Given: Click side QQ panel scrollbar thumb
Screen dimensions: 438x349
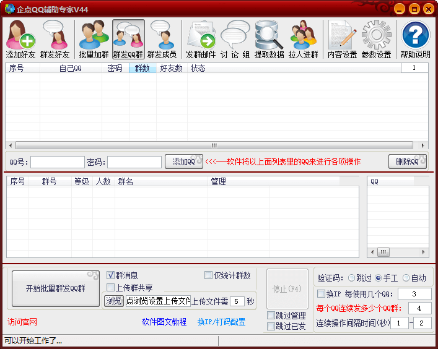Looking at the screenshot, I should (x=383, y=252).
